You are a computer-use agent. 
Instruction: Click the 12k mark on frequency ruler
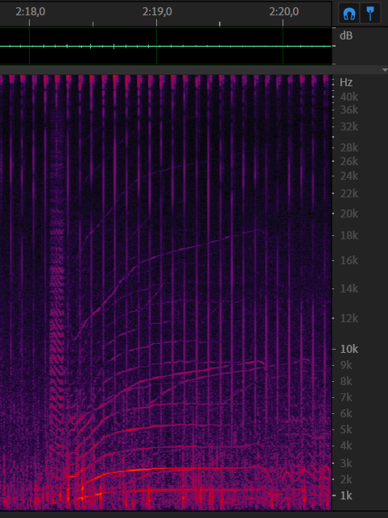[349, 318]
